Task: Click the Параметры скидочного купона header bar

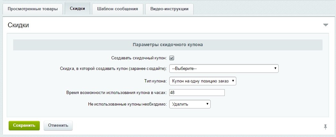Action: 168,45
